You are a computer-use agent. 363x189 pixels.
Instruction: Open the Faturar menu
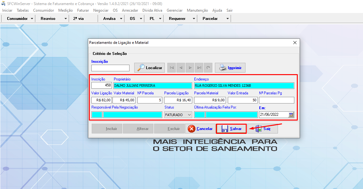83,10
